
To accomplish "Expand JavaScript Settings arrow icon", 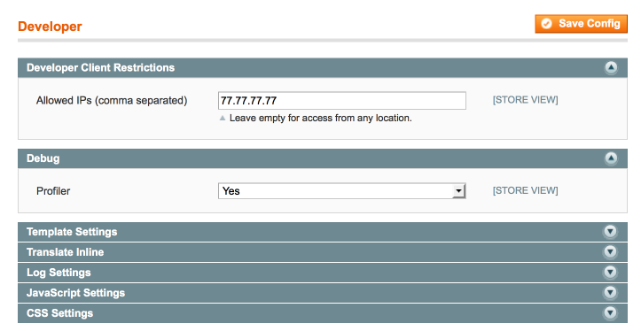I will click(x=610, y=293).
